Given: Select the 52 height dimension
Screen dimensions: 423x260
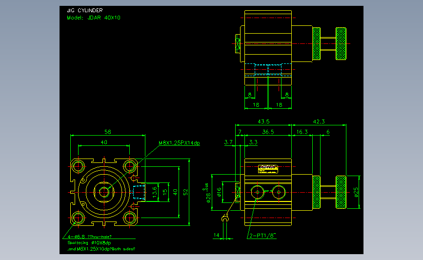Looking at the screenshot, I should tap(185, 192).
